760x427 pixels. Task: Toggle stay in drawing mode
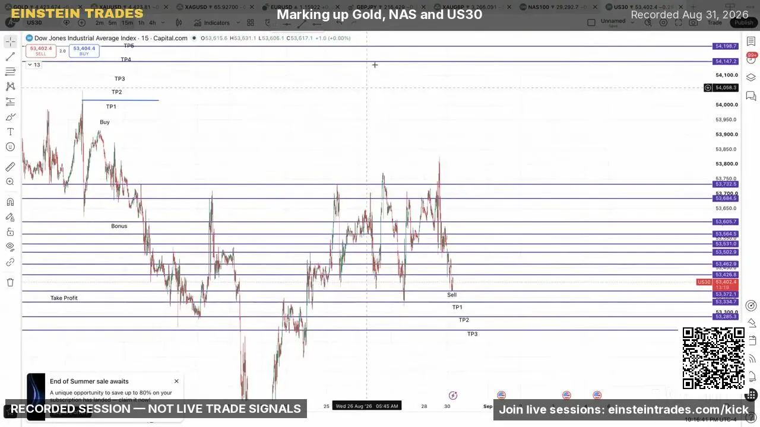tap(10, 217)
